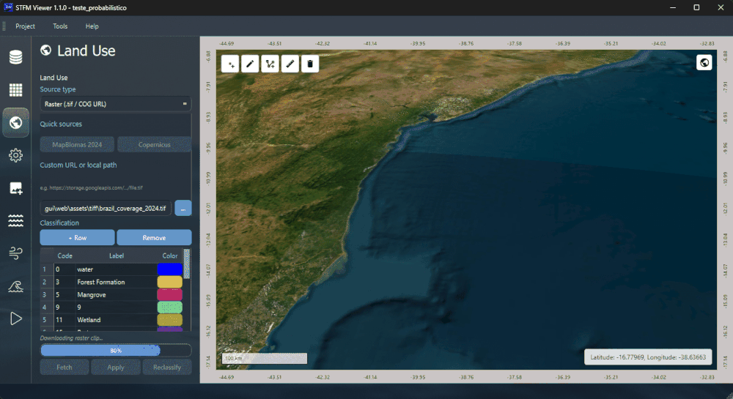The height and width of the screenshot is (399, 733).
Task: Select the 'water' label cell
Action: coord(116,269)
